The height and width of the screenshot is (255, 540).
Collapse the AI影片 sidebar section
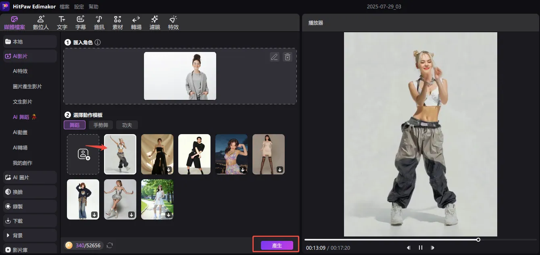[x=30, y=56]
